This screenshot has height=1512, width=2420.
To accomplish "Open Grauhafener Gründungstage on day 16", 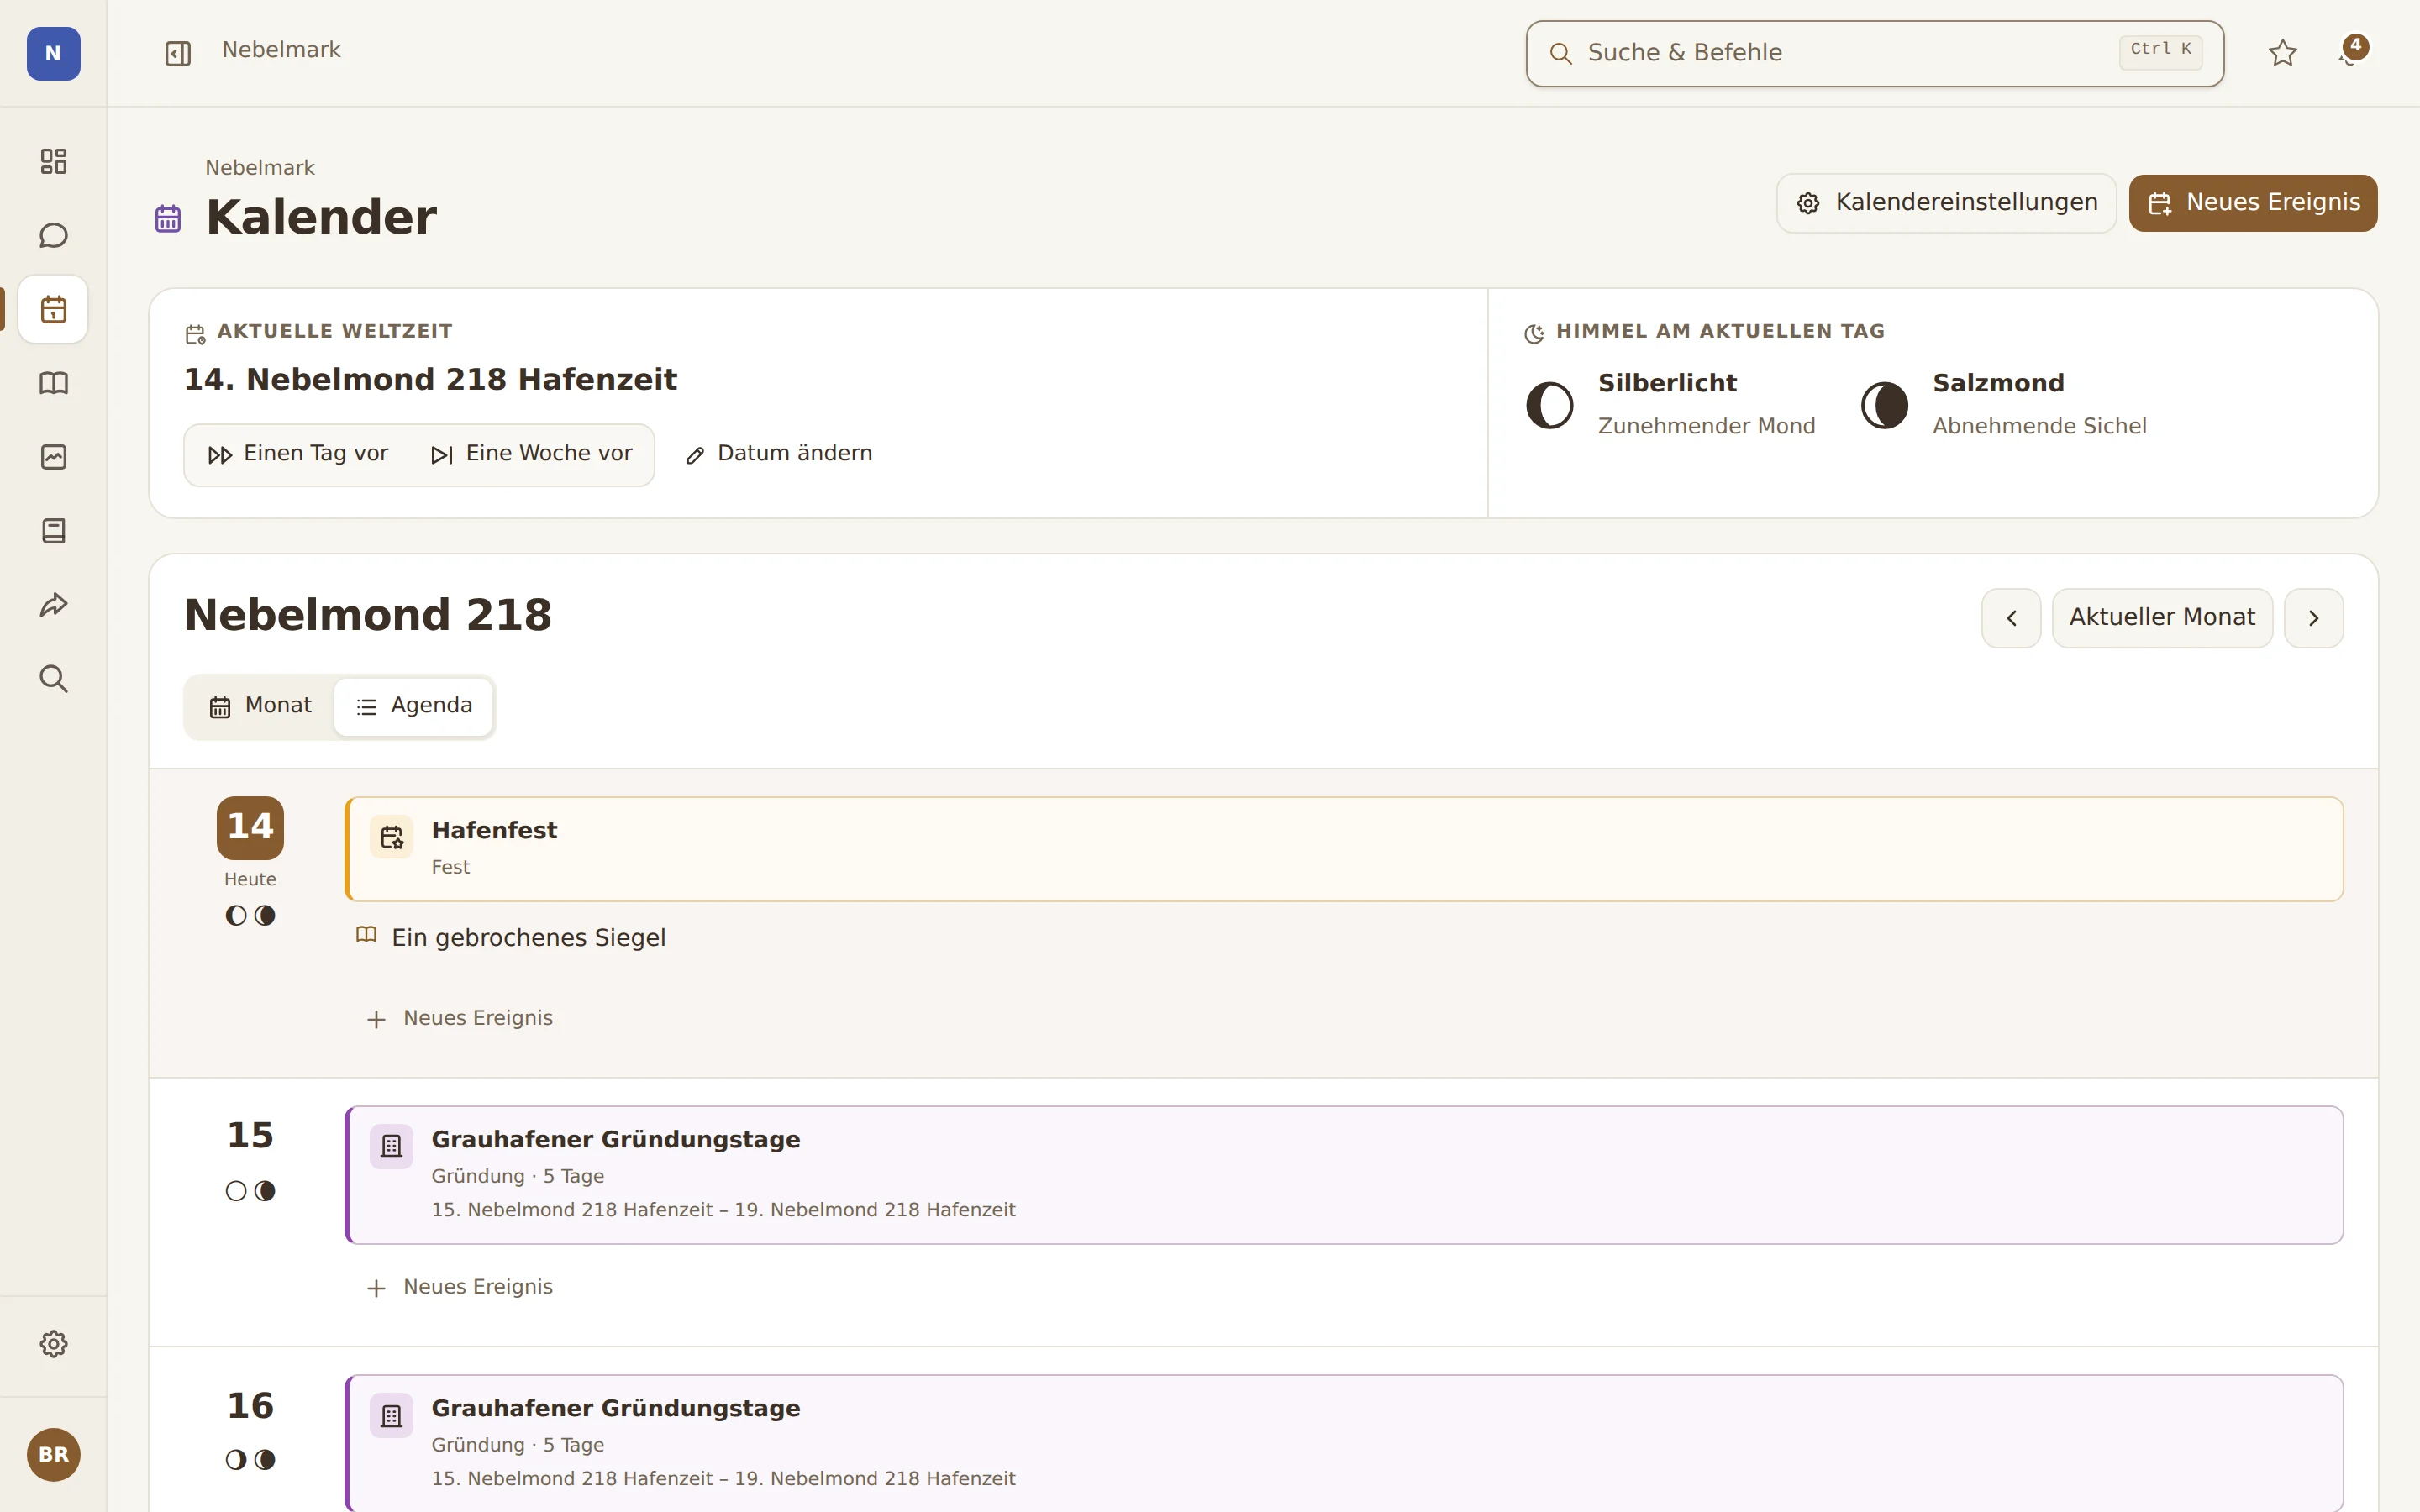I will pyautogui.click(x=1344, y=1444).
